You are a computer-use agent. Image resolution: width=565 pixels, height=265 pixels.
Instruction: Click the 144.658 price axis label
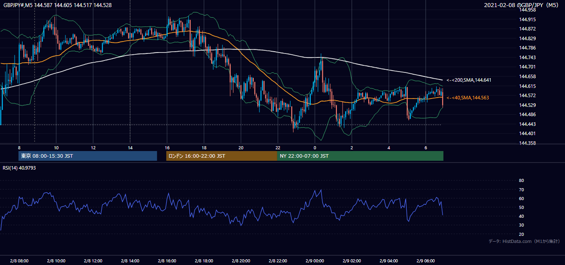tap(528, 76)
